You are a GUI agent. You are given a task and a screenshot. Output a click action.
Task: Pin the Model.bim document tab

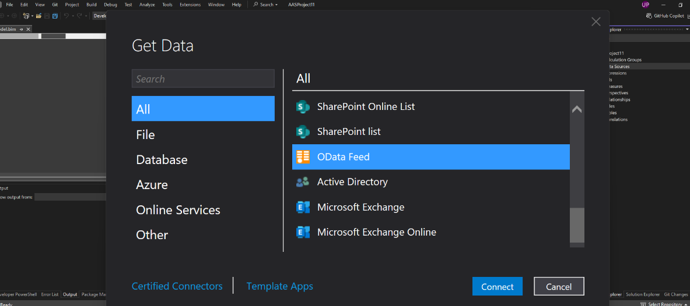click(22, 29)
